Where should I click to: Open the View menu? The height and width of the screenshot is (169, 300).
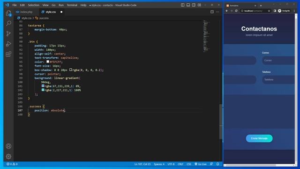(x=45, y=5)
